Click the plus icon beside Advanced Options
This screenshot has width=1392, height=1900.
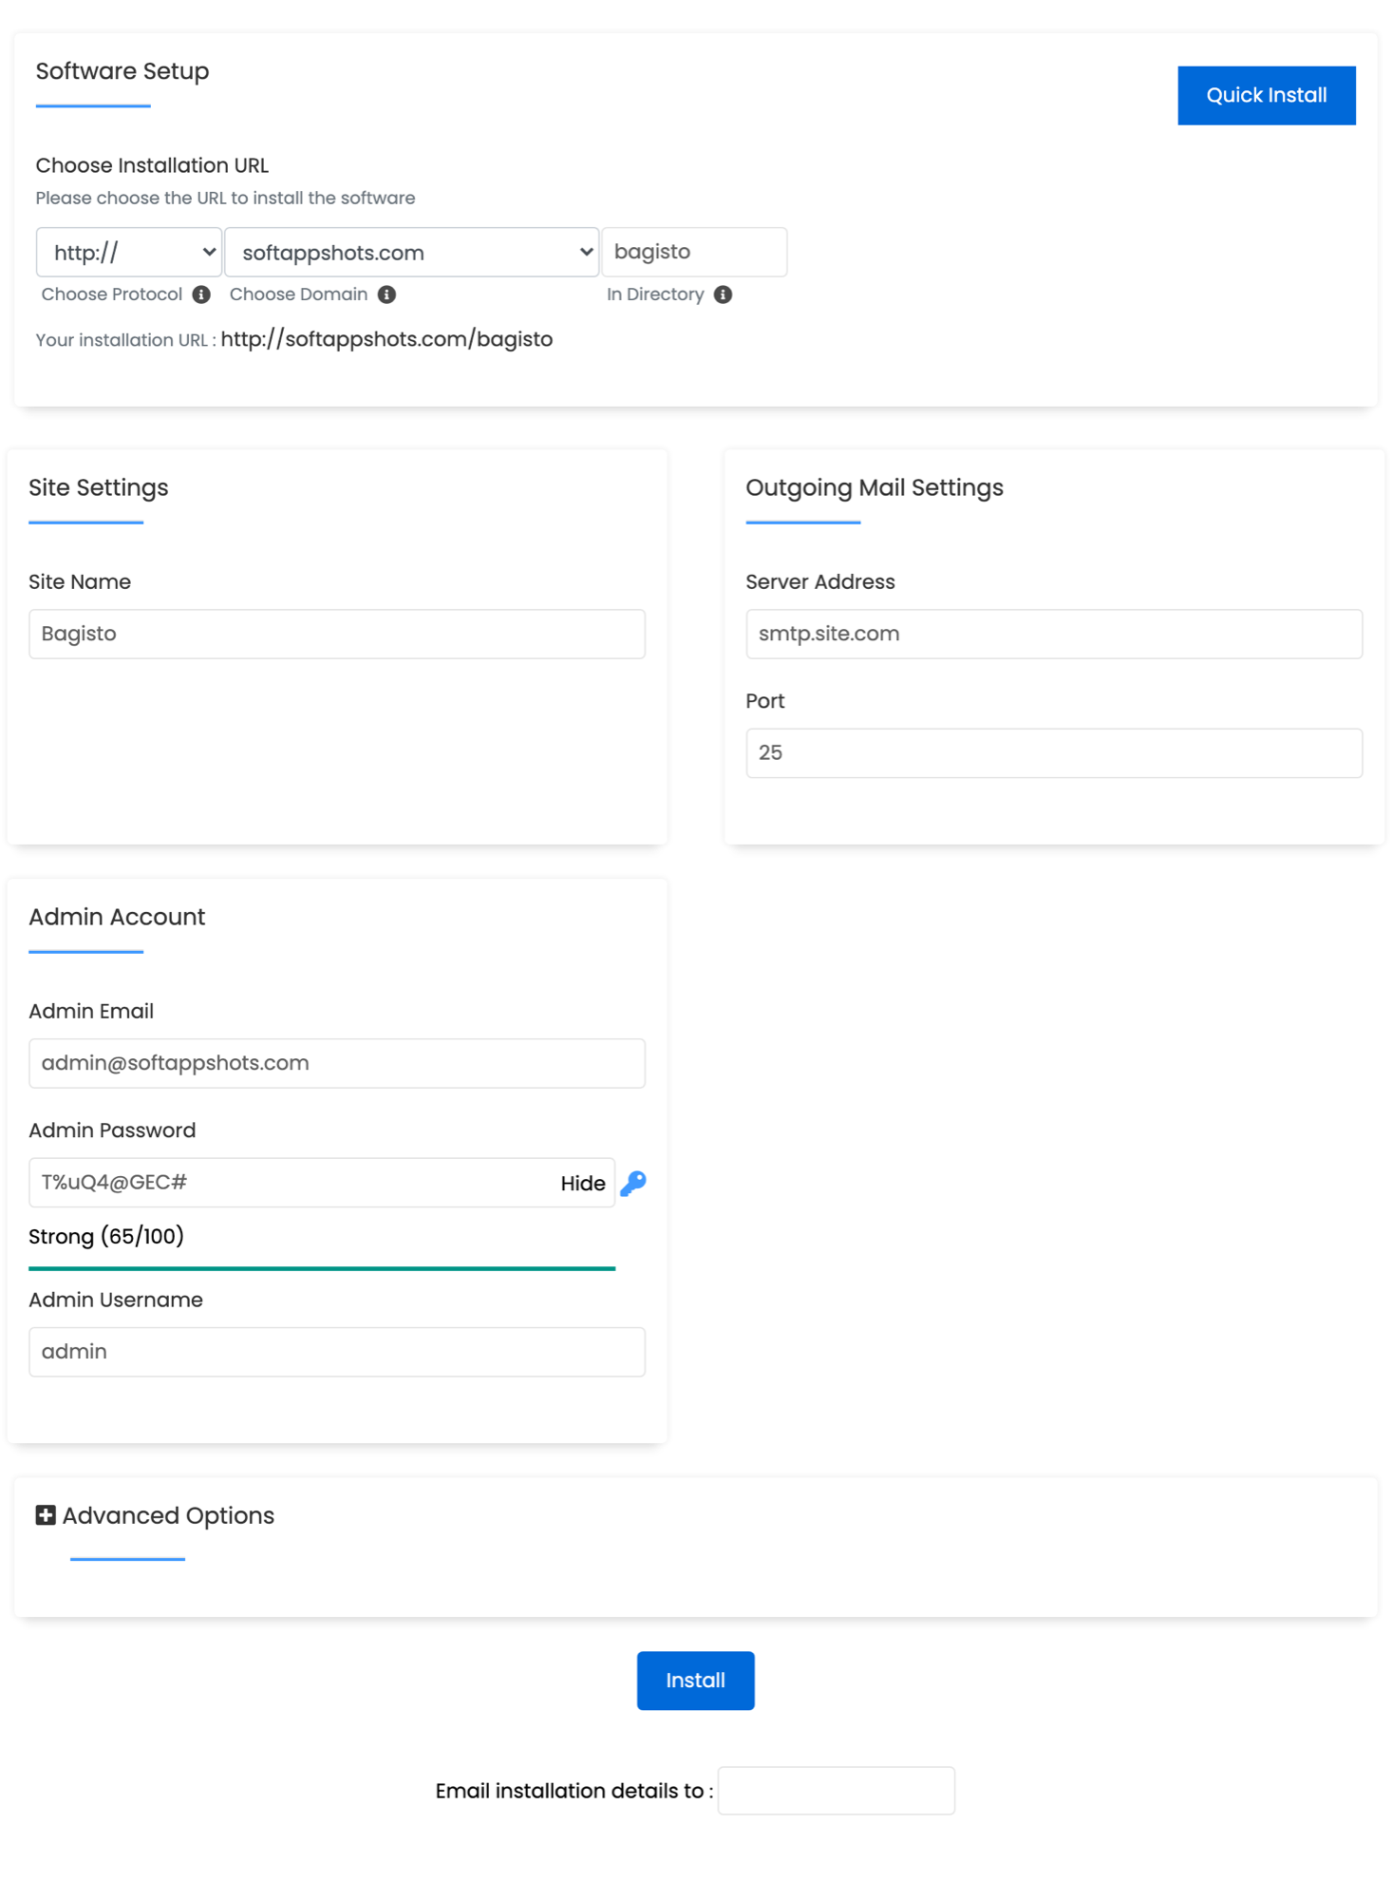pyautogui.click(x=46, y=1515)
